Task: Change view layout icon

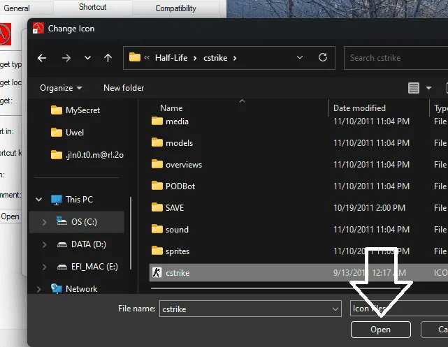Action: click(x=414, y=88)
